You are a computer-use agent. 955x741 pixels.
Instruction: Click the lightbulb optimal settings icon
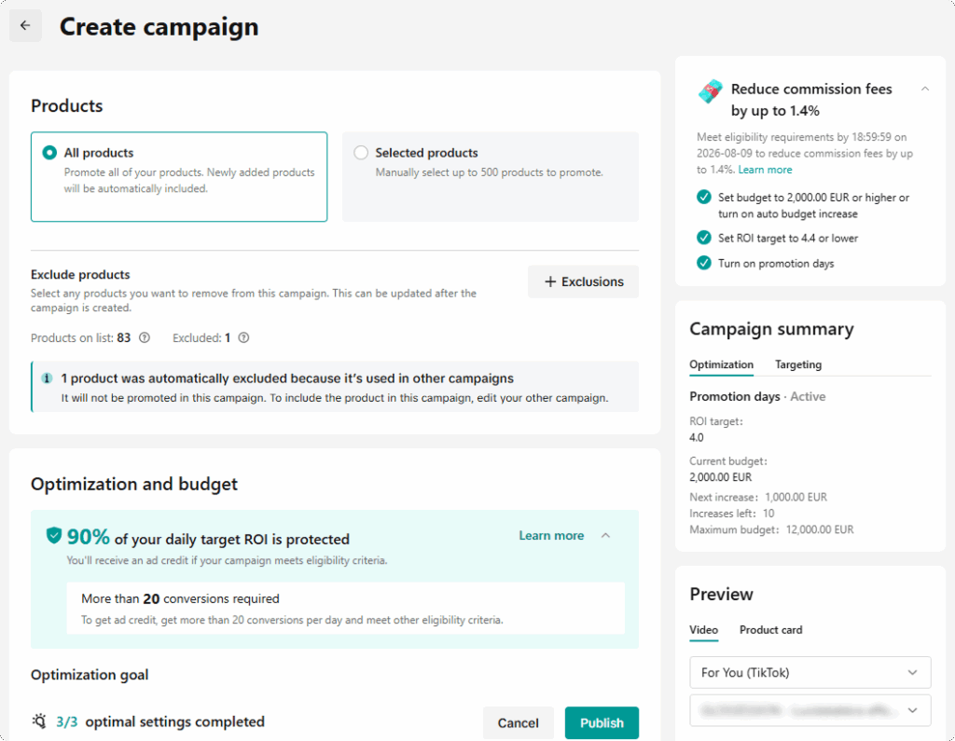39,721
